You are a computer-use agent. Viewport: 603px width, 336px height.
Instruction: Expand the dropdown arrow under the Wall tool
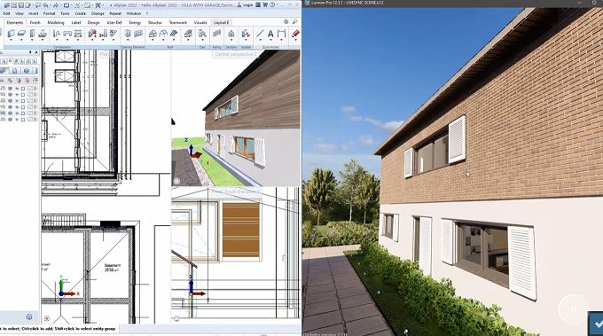point(11,41)
